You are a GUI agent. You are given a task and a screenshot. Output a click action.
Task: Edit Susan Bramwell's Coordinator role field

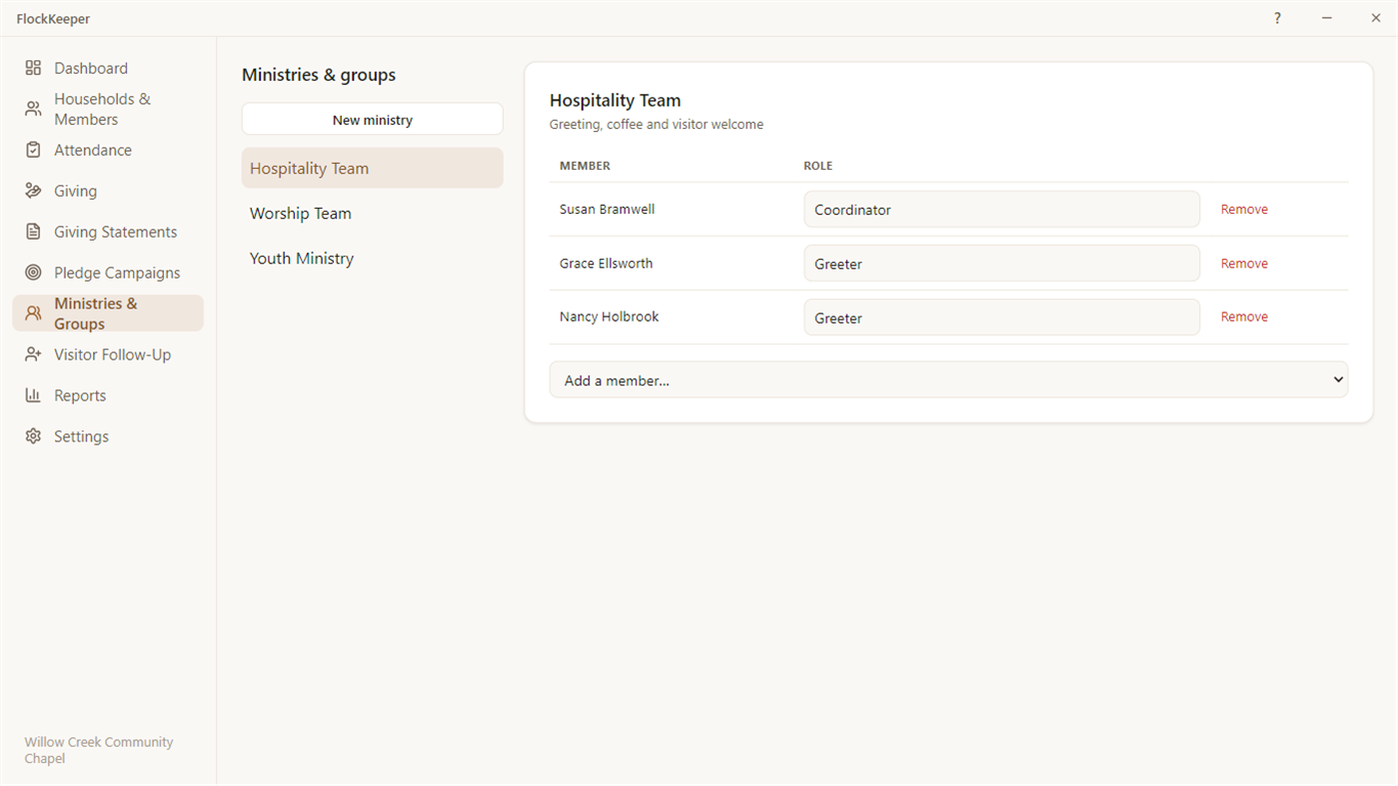(1001, 210)
